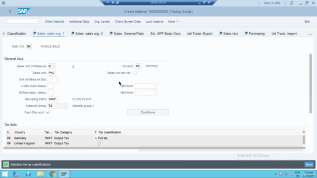Click S4H session lock icon
The image size is (317, 178).
(x=292, y=3)
